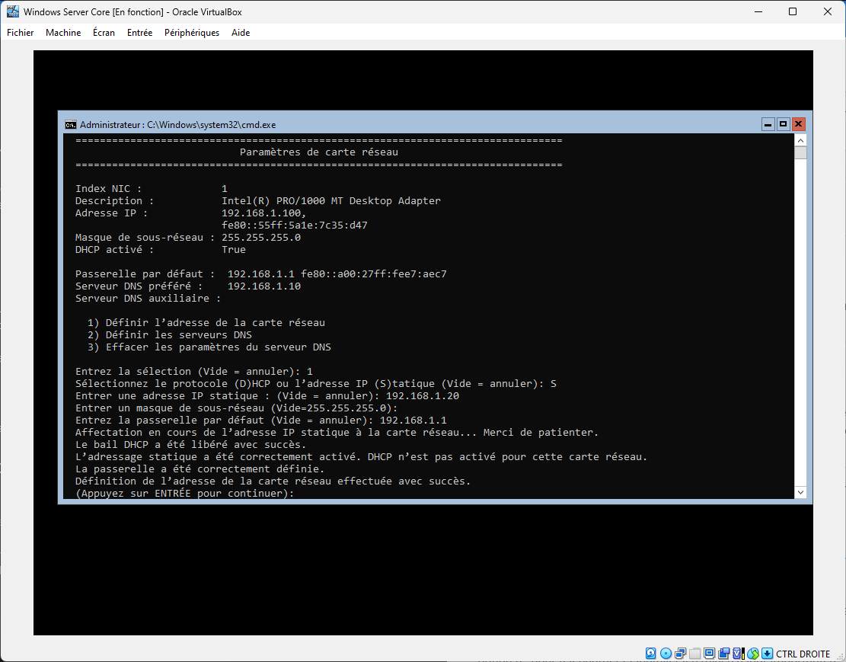Click the greyed shared folders status icon

tap(695, 654)
